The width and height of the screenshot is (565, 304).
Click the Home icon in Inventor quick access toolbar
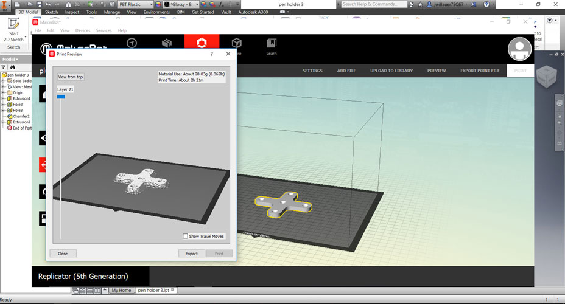click(x=68, y=4)
